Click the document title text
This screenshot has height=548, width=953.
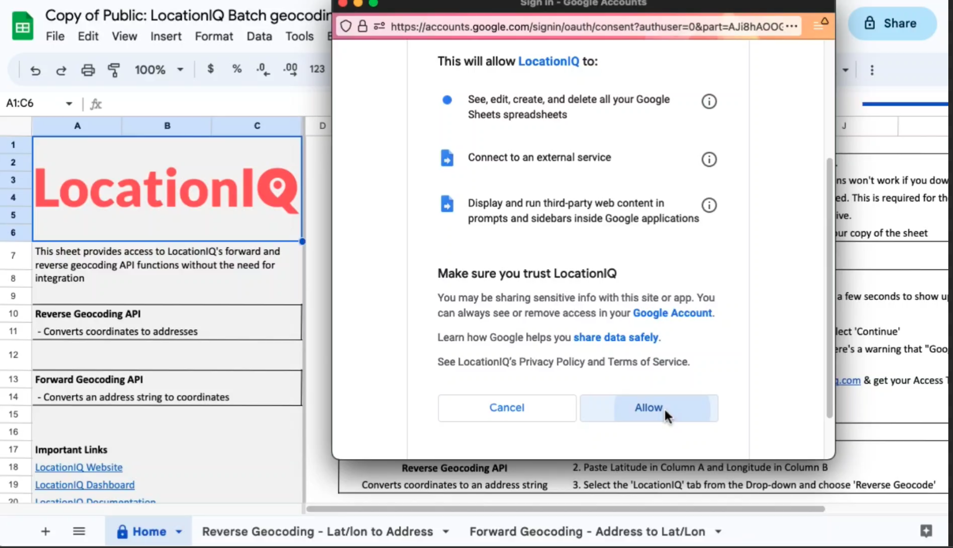click(188, 15)
